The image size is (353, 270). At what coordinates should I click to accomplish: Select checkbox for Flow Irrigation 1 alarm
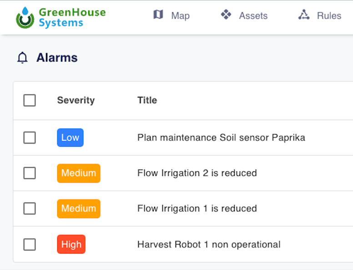pos(30,208)
